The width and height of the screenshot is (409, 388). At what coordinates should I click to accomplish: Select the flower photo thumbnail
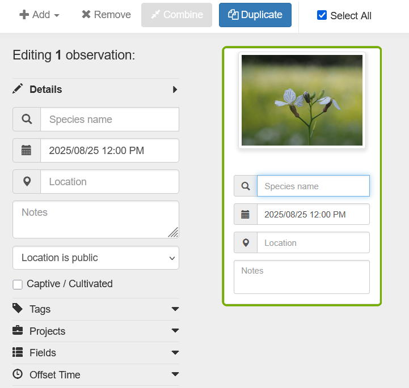click(x=302, y=100)
